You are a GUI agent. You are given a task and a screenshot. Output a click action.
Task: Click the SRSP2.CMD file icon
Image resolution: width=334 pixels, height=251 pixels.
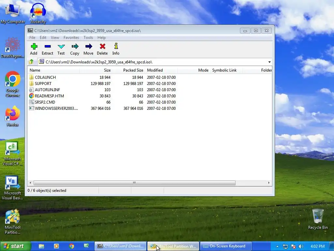click(32, 102)
